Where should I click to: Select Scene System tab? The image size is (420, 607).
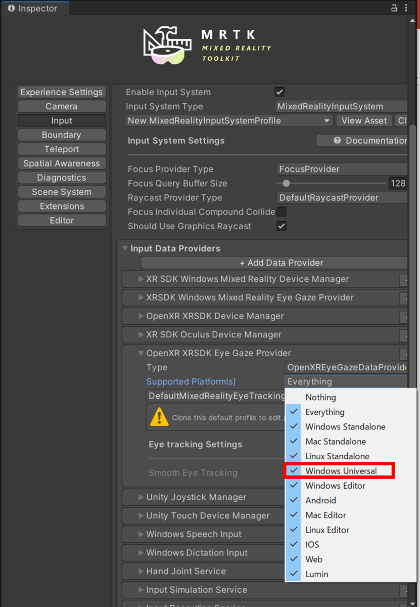[62, 192]
